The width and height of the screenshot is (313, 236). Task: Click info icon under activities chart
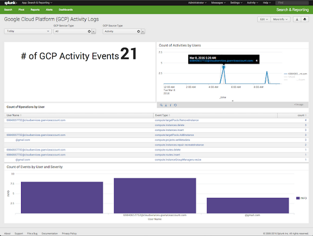pos(170,105)
